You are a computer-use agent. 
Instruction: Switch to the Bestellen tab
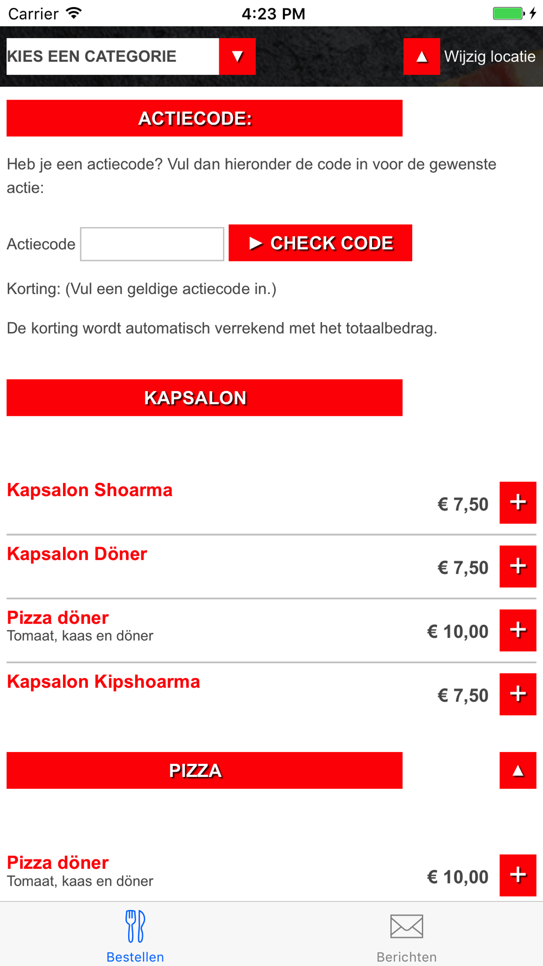coord(135,934)
